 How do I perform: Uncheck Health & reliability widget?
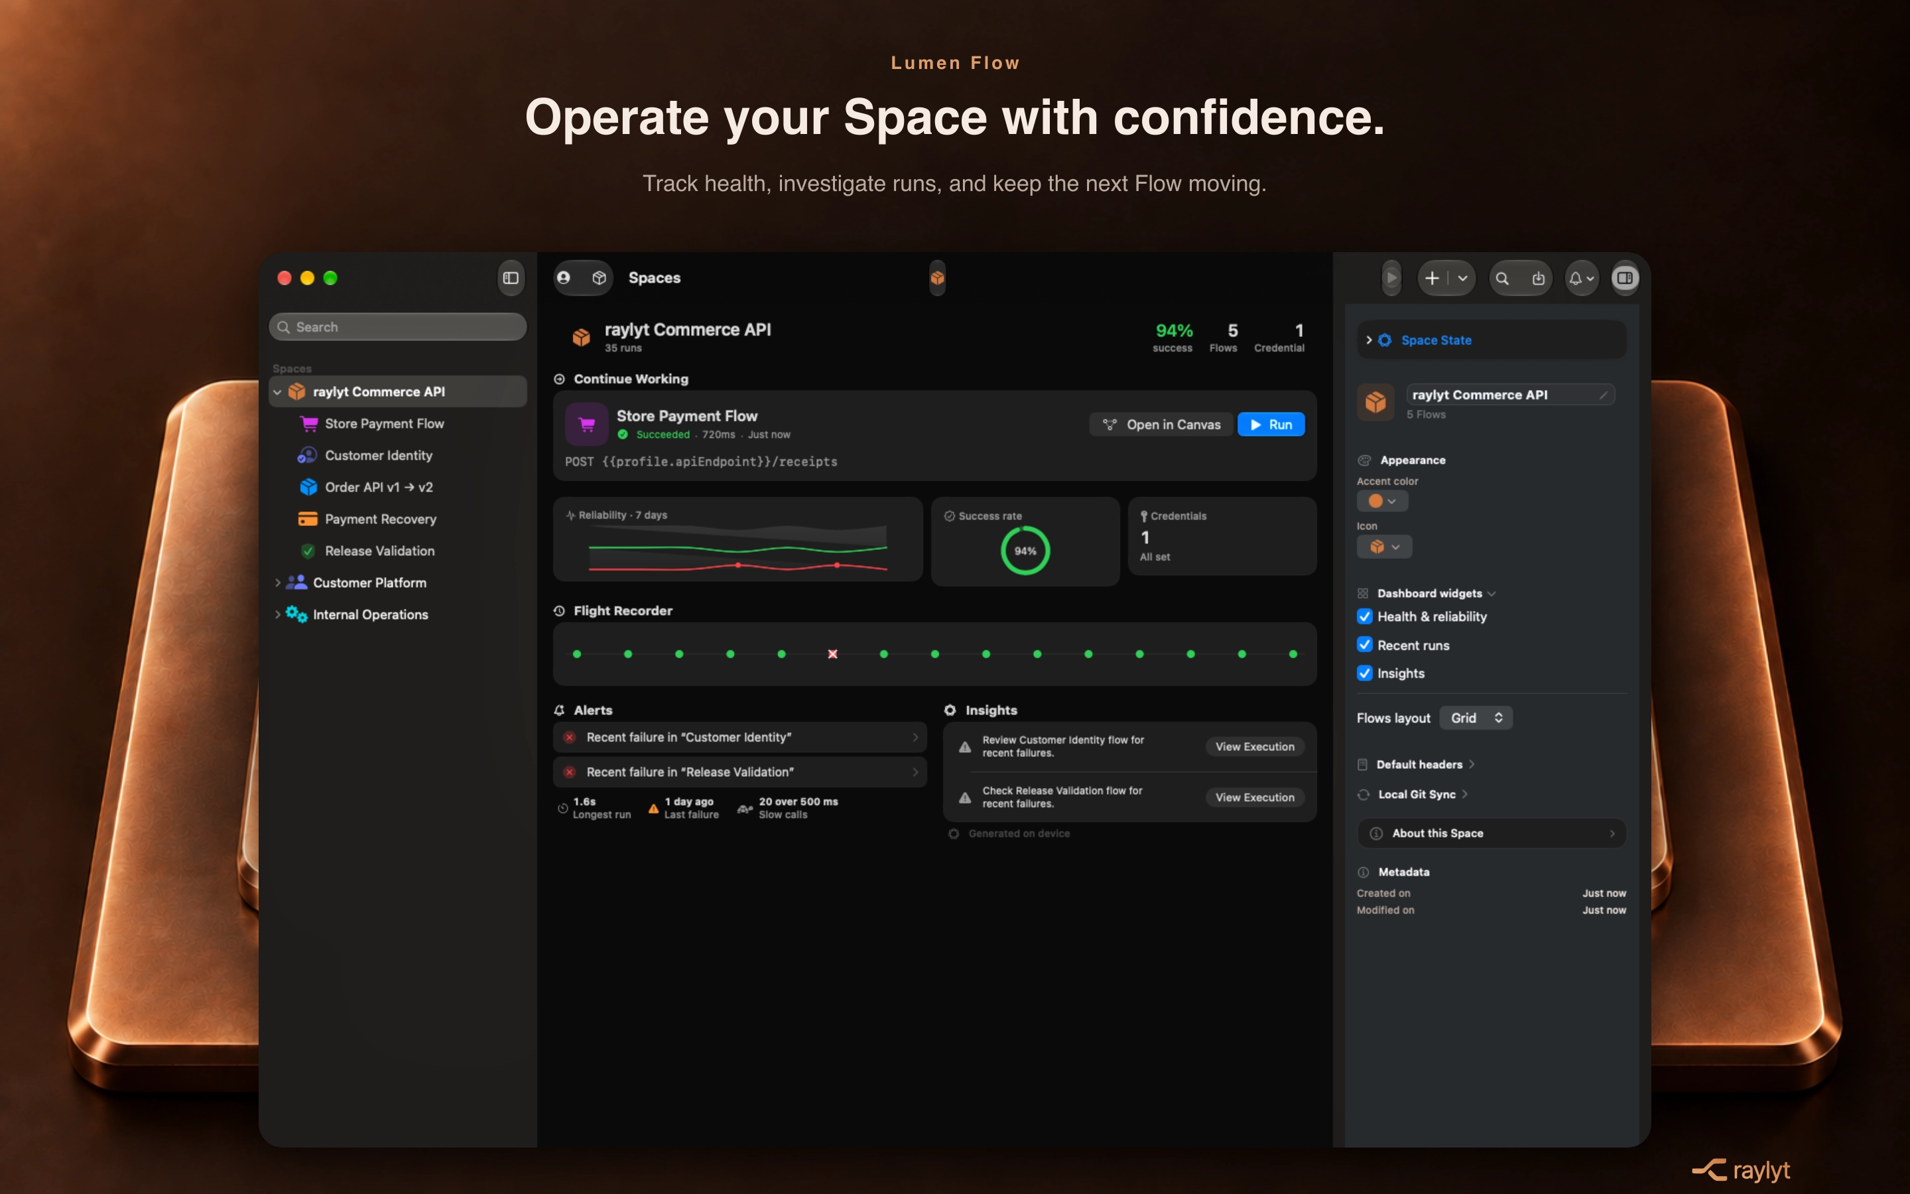click(x=1365, y=617)
